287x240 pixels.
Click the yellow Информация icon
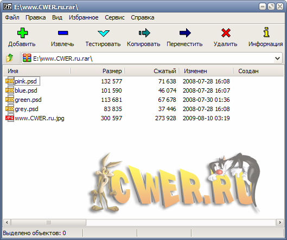click(266, 32)
